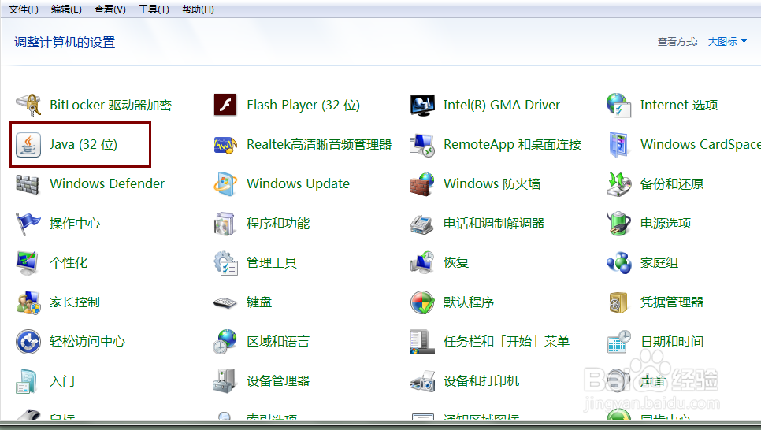Click the Java (32 位) coffee cup icon
This screenshot has height=430, width=761.
click(28, 145)
